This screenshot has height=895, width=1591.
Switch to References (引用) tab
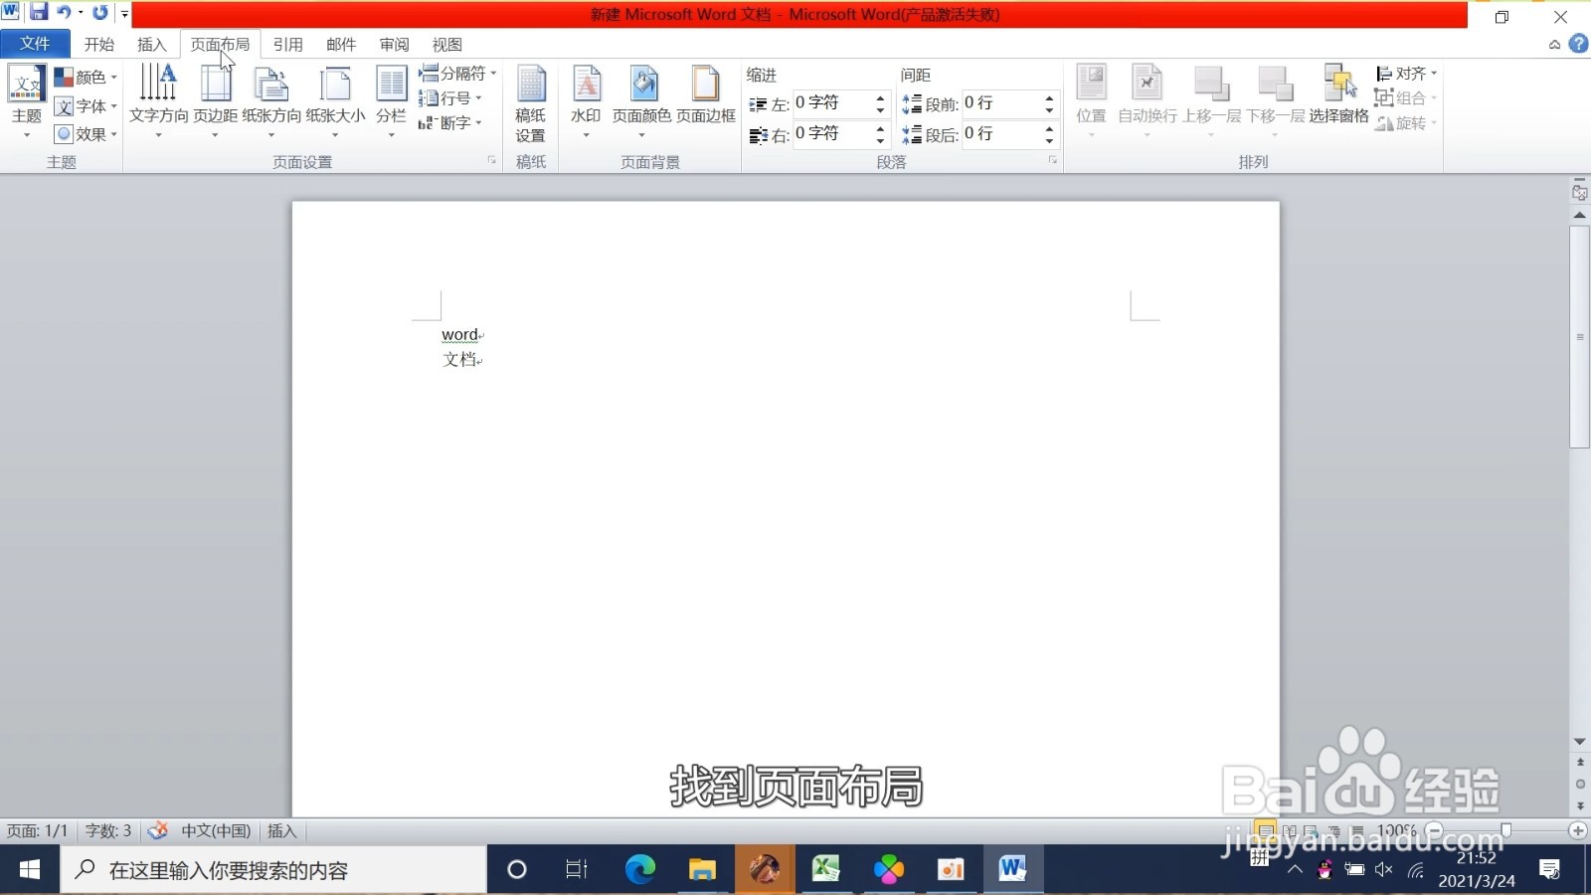pos(288,45)
